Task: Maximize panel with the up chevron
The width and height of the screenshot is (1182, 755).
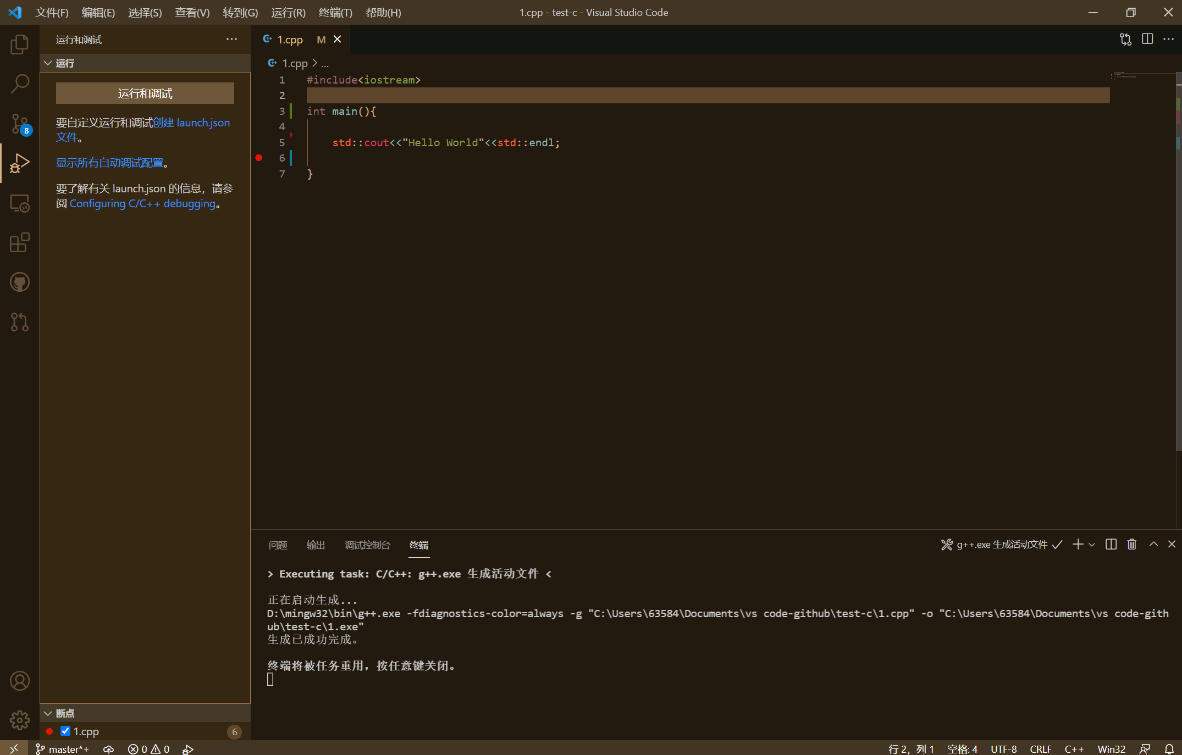Action: (x=1153, y=544)
